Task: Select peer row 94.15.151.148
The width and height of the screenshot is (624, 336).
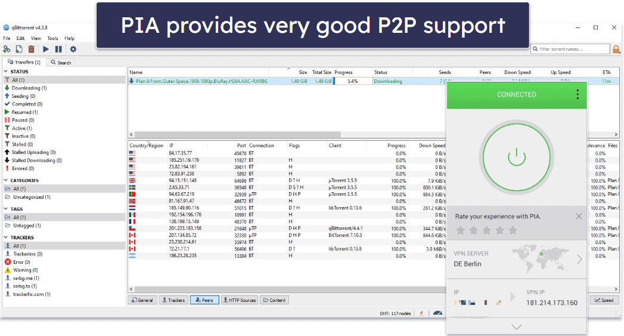Action: click(x=287, y=181)
